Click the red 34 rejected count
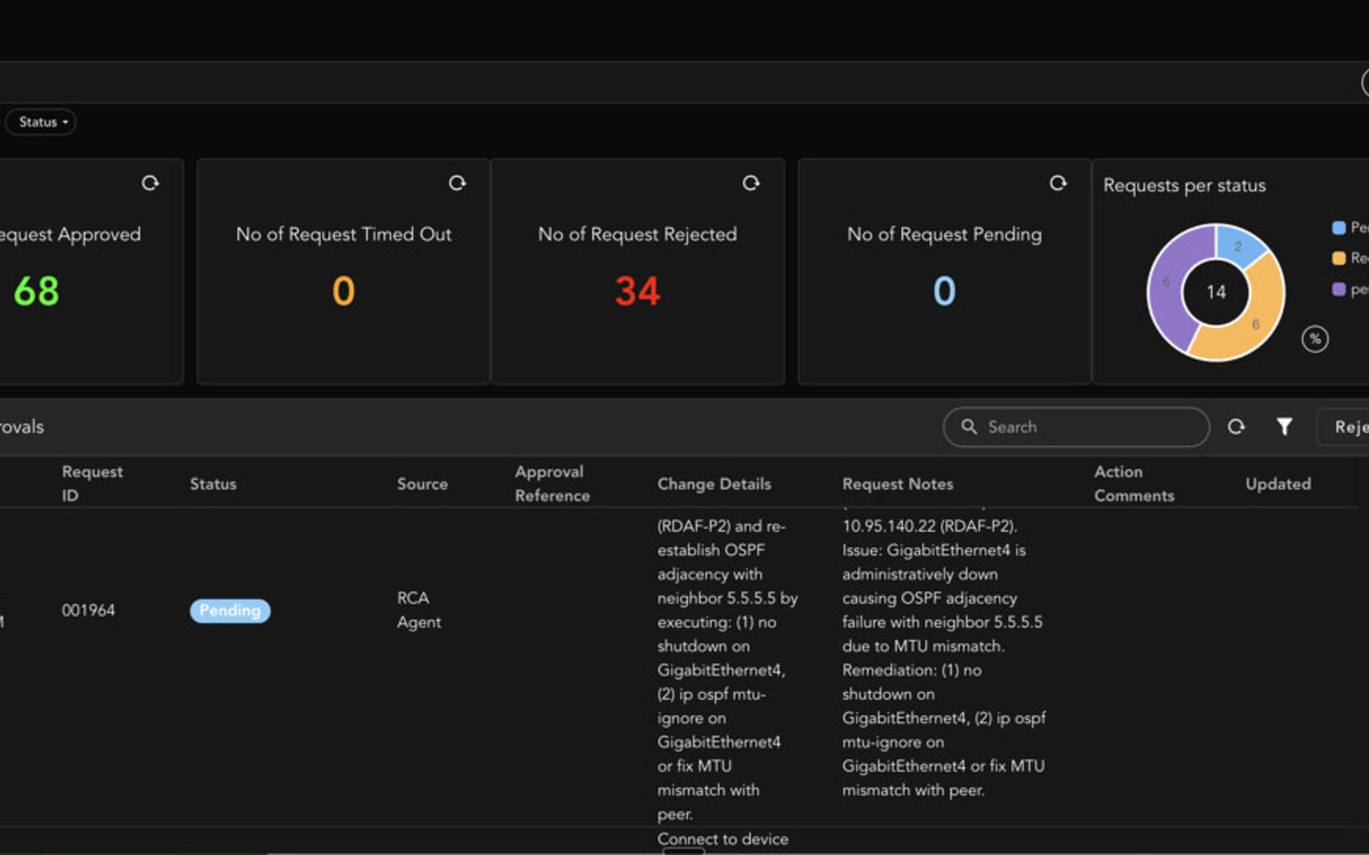This screenshot has height=855, width=1369. tap(637, 292)
